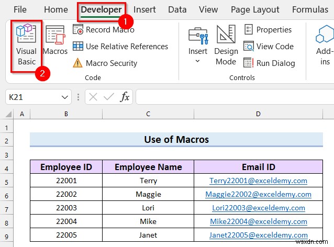The image size is (334, 247).
Task: Click the Cancel X in formula bar
Action: pos(93,97)
